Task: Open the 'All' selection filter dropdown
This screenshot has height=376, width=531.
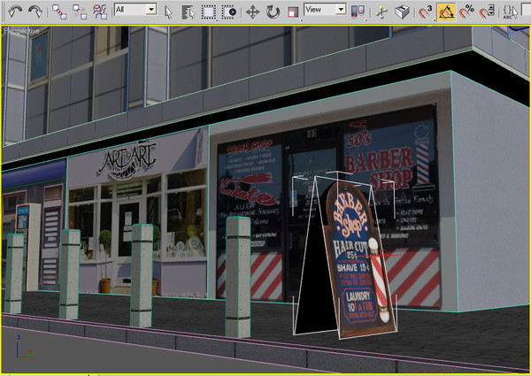Action: 135,9
